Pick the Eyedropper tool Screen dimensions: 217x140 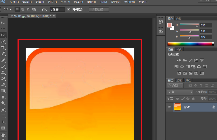point(3,54)
